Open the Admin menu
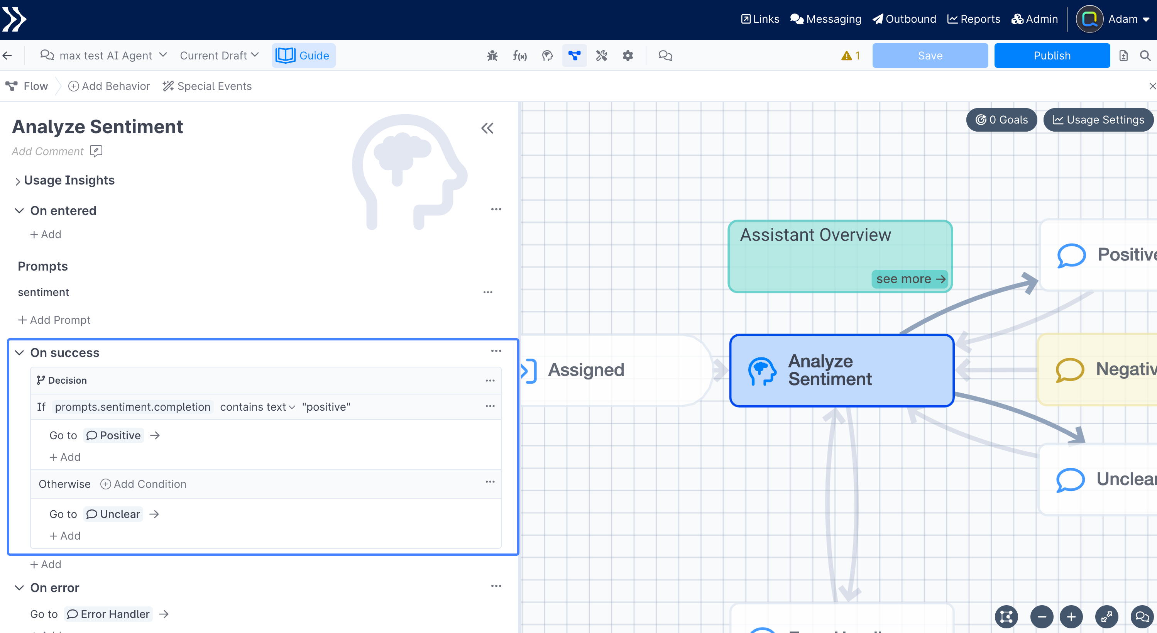1157x633 pixels. point(1034,19)
